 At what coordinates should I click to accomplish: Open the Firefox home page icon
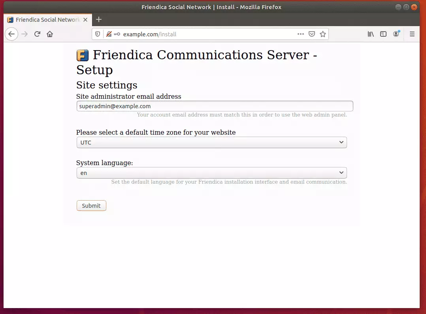coord(50,34)
